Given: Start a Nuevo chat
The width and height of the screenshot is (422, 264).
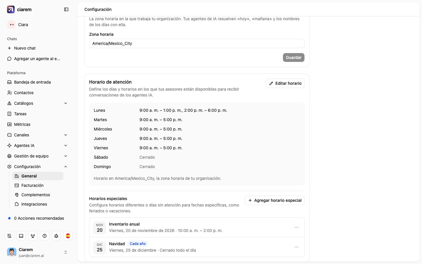Looking at the screenshot, I should pyautogui.click(x=38, y=48).
